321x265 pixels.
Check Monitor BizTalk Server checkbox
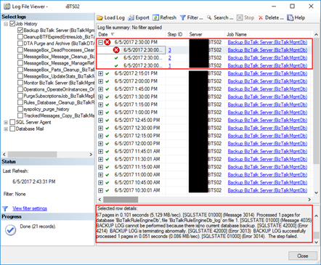tap(20, 83)
